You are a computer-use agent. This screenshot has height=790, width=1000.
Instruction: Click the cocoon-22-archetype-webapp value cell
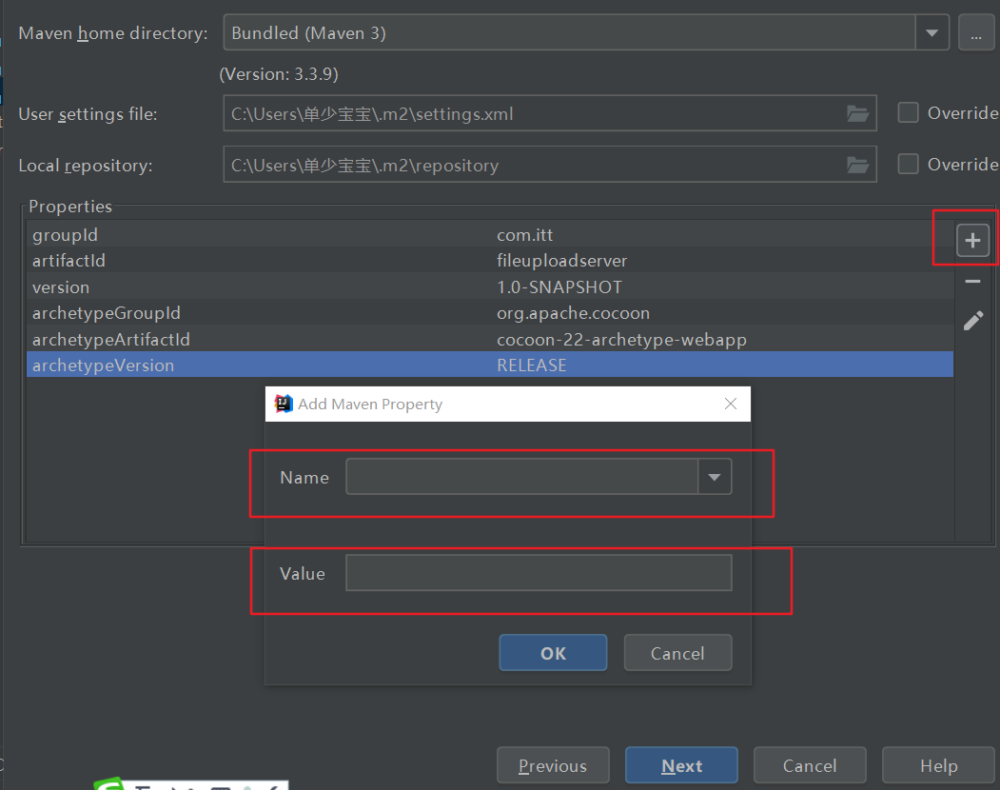tap(622, 340)
